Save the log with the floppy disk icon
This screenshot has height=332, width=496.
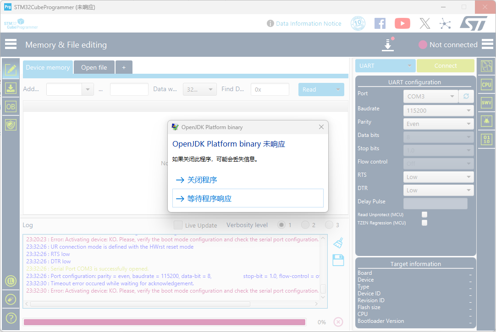(338, 260)
